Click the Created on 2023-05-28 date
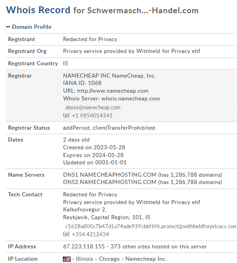237x263 pixels. coord(94,147)
